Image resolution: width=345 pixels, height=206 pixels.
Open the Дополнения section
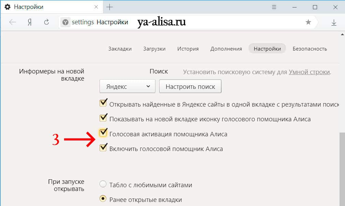coord(226,49)
